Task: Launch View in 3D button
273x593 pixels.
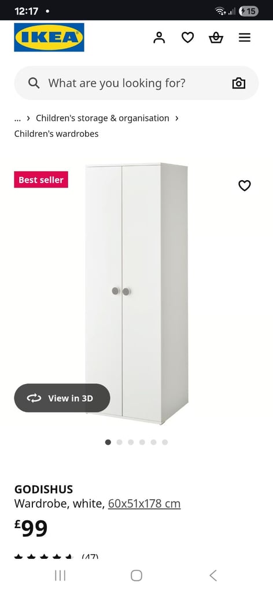Action: [62, 398]
